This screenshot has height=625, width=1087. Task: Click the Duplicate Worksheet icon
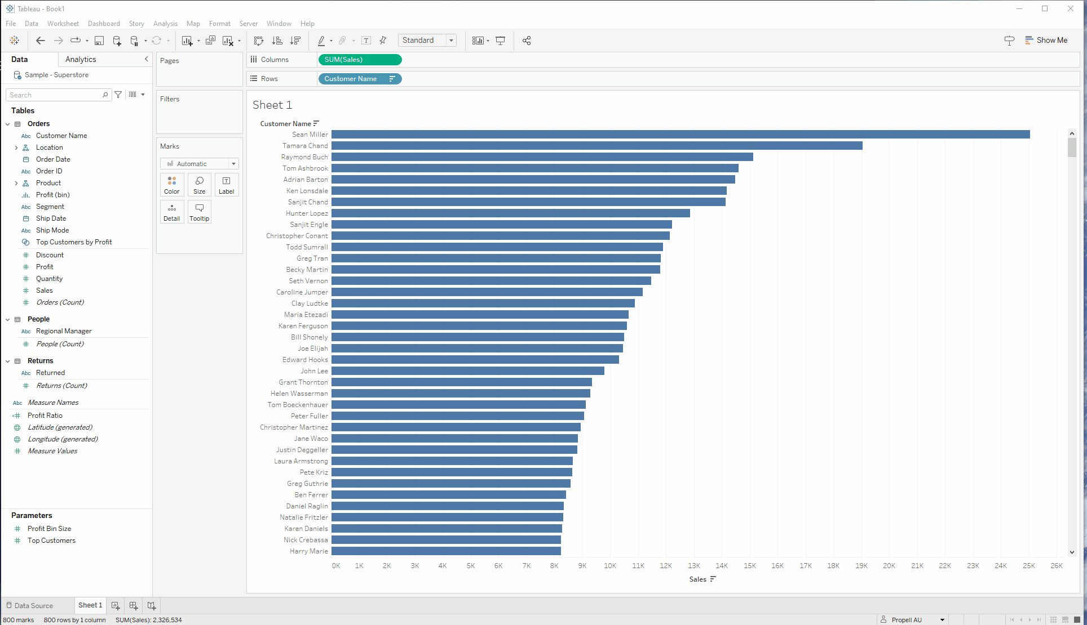click(x=210, y=41)
